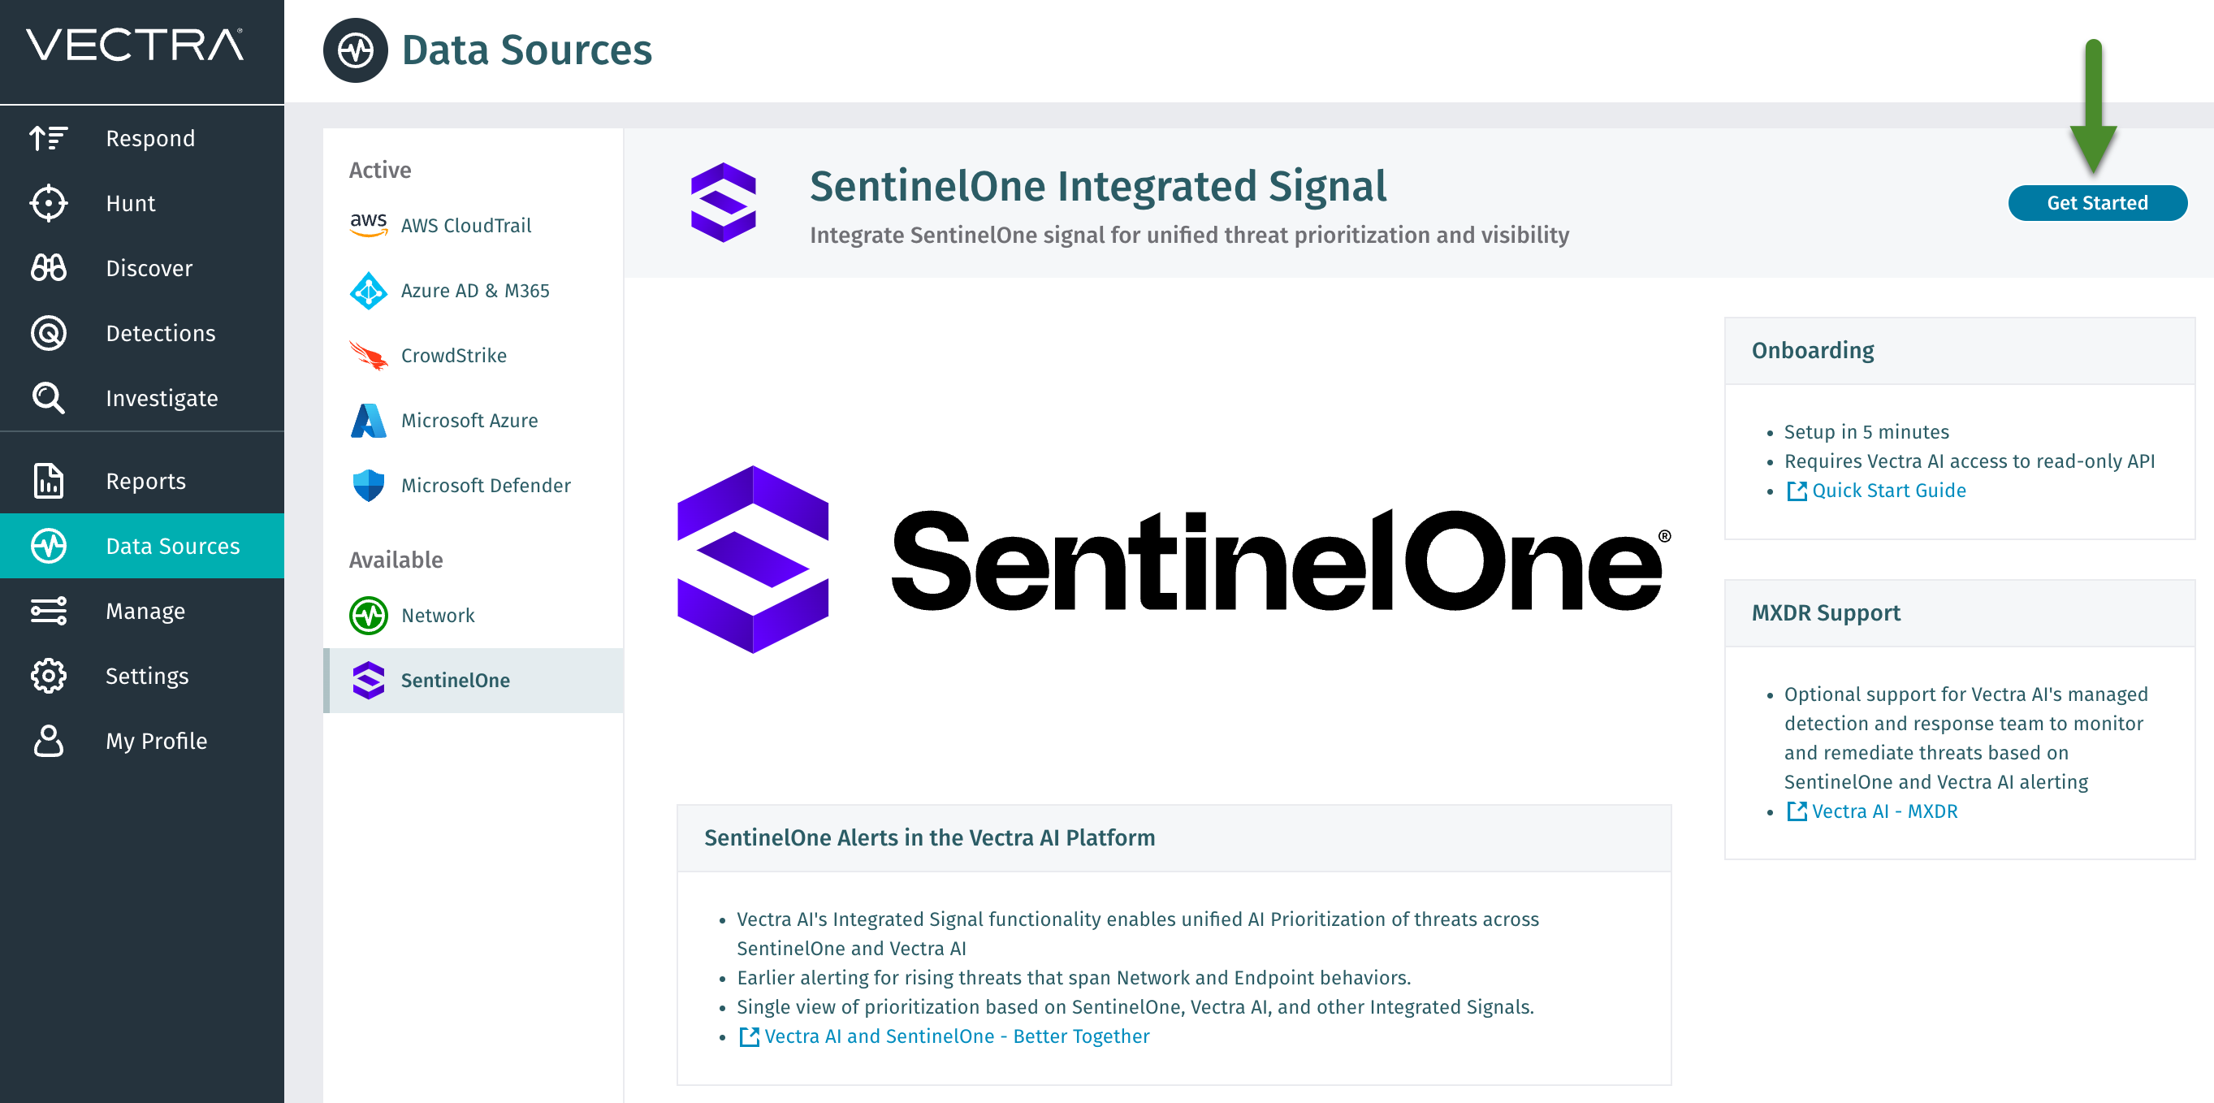Click the CrowdStrike falcon icon

(x=368, y=354)
